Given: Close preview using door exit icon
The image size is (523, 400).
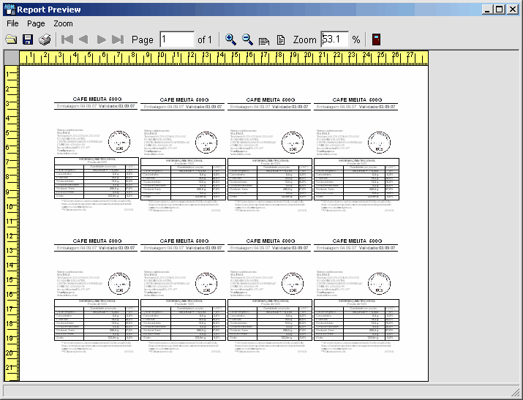Looking at the screenshot, I should [x=376, y=39].
